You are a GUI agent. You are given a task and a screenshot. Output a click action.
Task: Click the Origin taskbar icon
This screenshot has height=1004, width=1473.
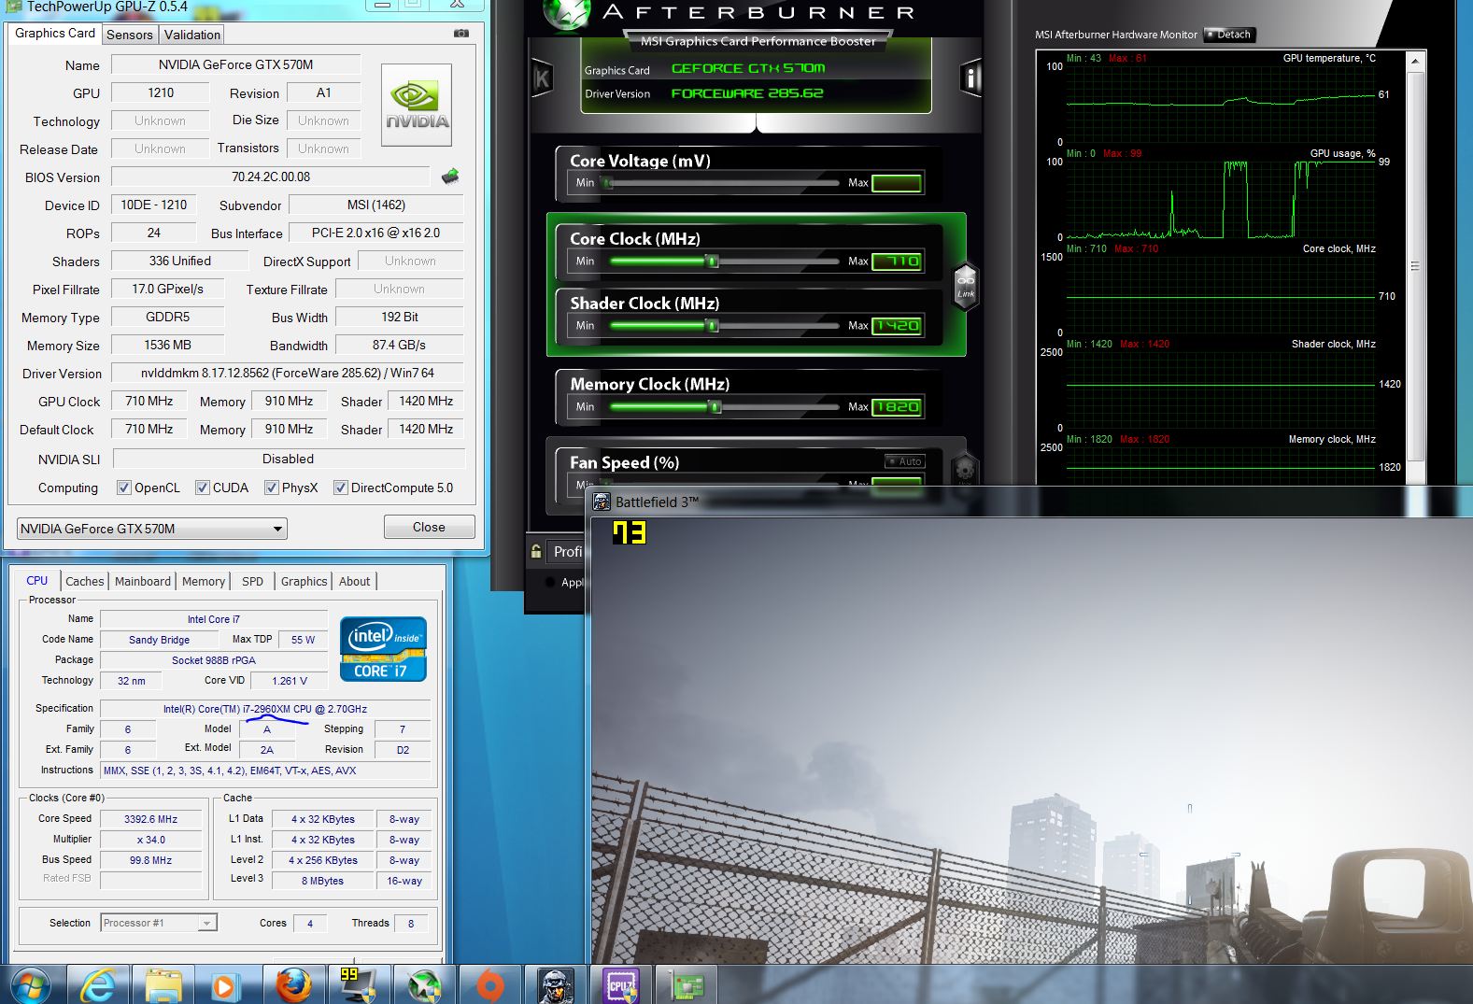tap(489, 985)
